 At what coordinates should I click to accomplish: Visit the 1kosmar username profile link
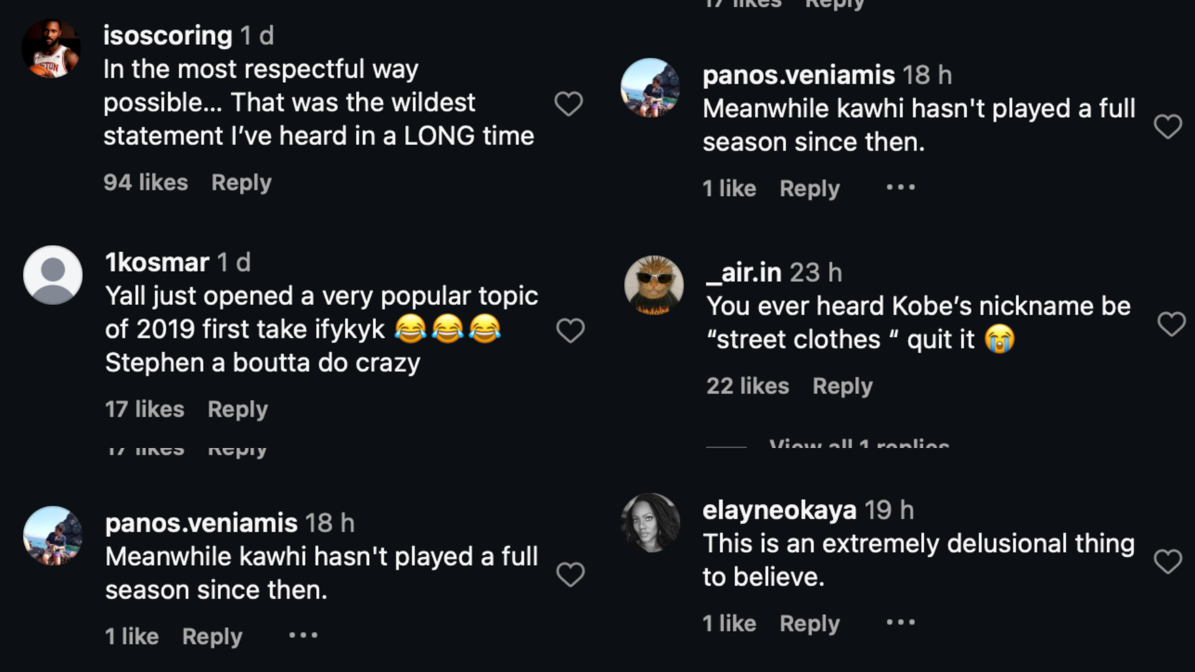click(x=157, y=263)
